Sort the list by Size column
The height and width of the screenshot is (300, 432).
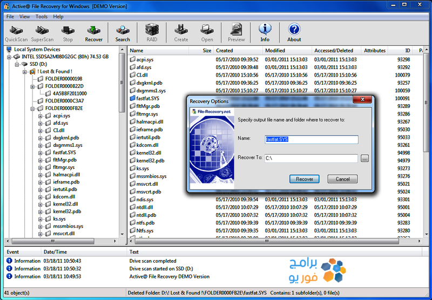pyautogui.click(x=201, y=51)
